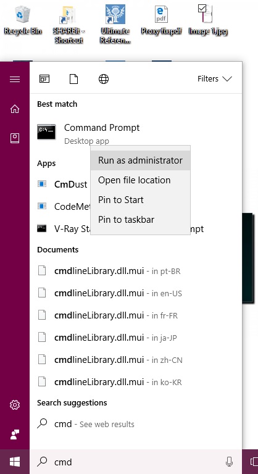258x474 pixels.
Task: Open the hamburger menu in the sidebar
Action: click(x=15, y=79)
